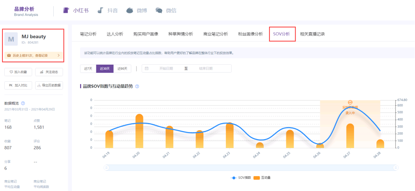Open the 开始日期 date picker
Screen dimensions: 415x191
pyautogui.click(x=166, y=68)
